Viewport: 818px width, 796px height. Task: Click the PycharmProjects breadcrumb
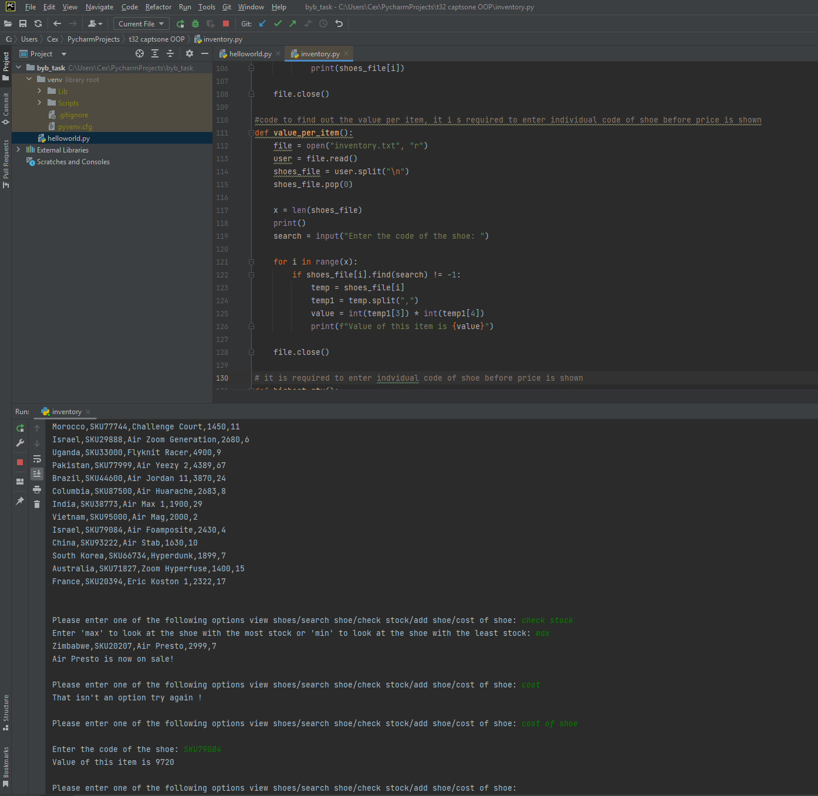click(x=93, y=39)
